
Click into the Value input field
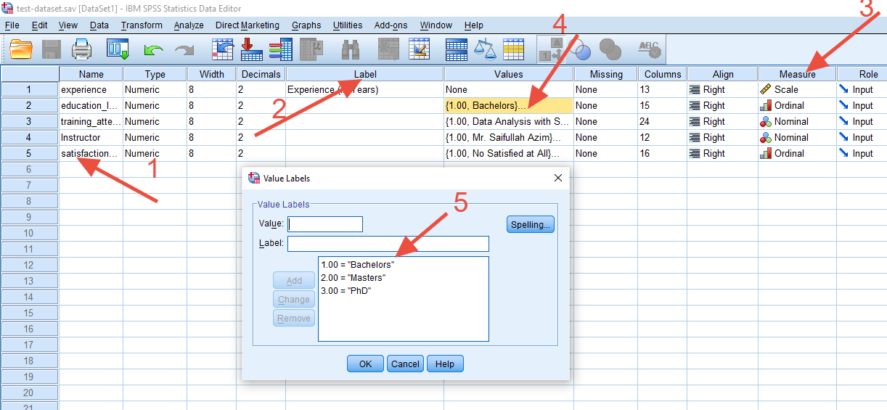click(325, 224)
